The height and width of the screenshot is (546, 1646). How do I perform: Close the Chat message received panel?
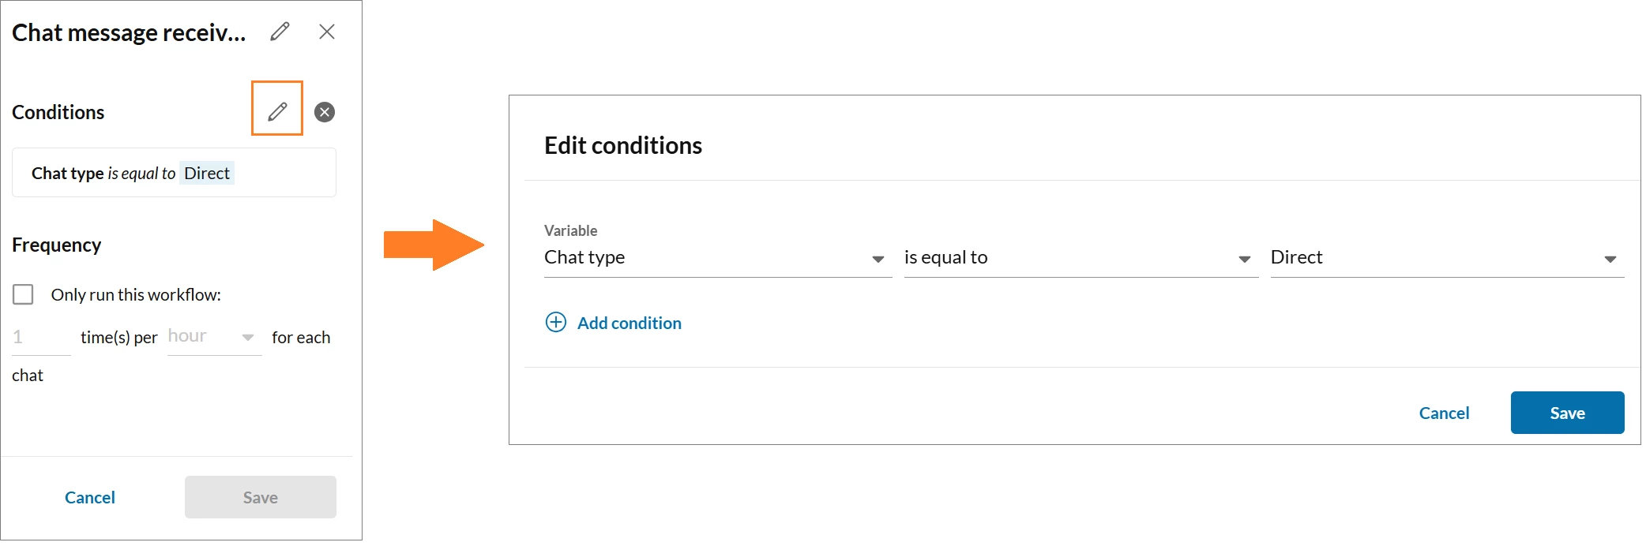click(x=327, y=32)
